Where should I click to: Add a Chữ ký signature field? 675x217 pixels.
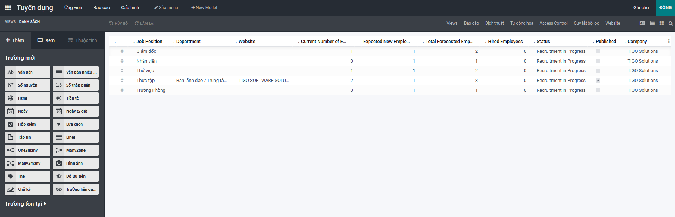pos(27,189)
